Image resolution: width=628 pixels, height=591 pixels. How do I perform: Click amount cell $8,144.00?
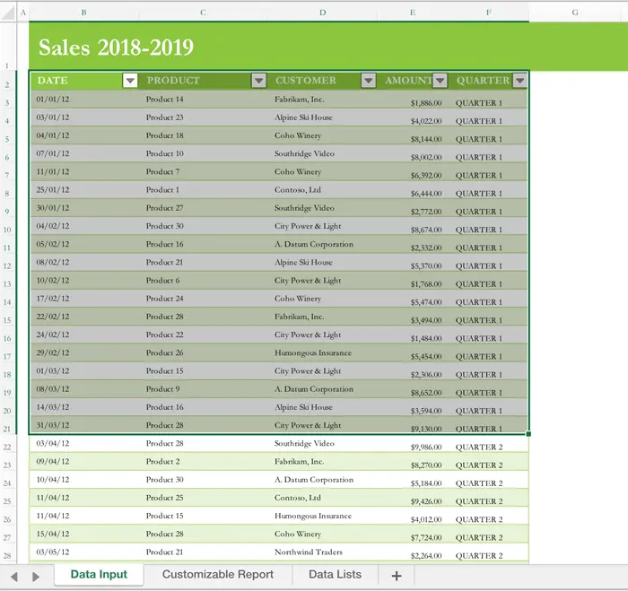(x=426, y=139)
